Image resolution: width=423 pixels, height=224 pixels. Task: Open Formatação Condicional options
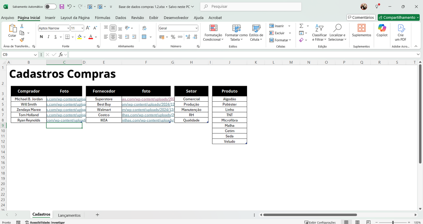point(213,33)
